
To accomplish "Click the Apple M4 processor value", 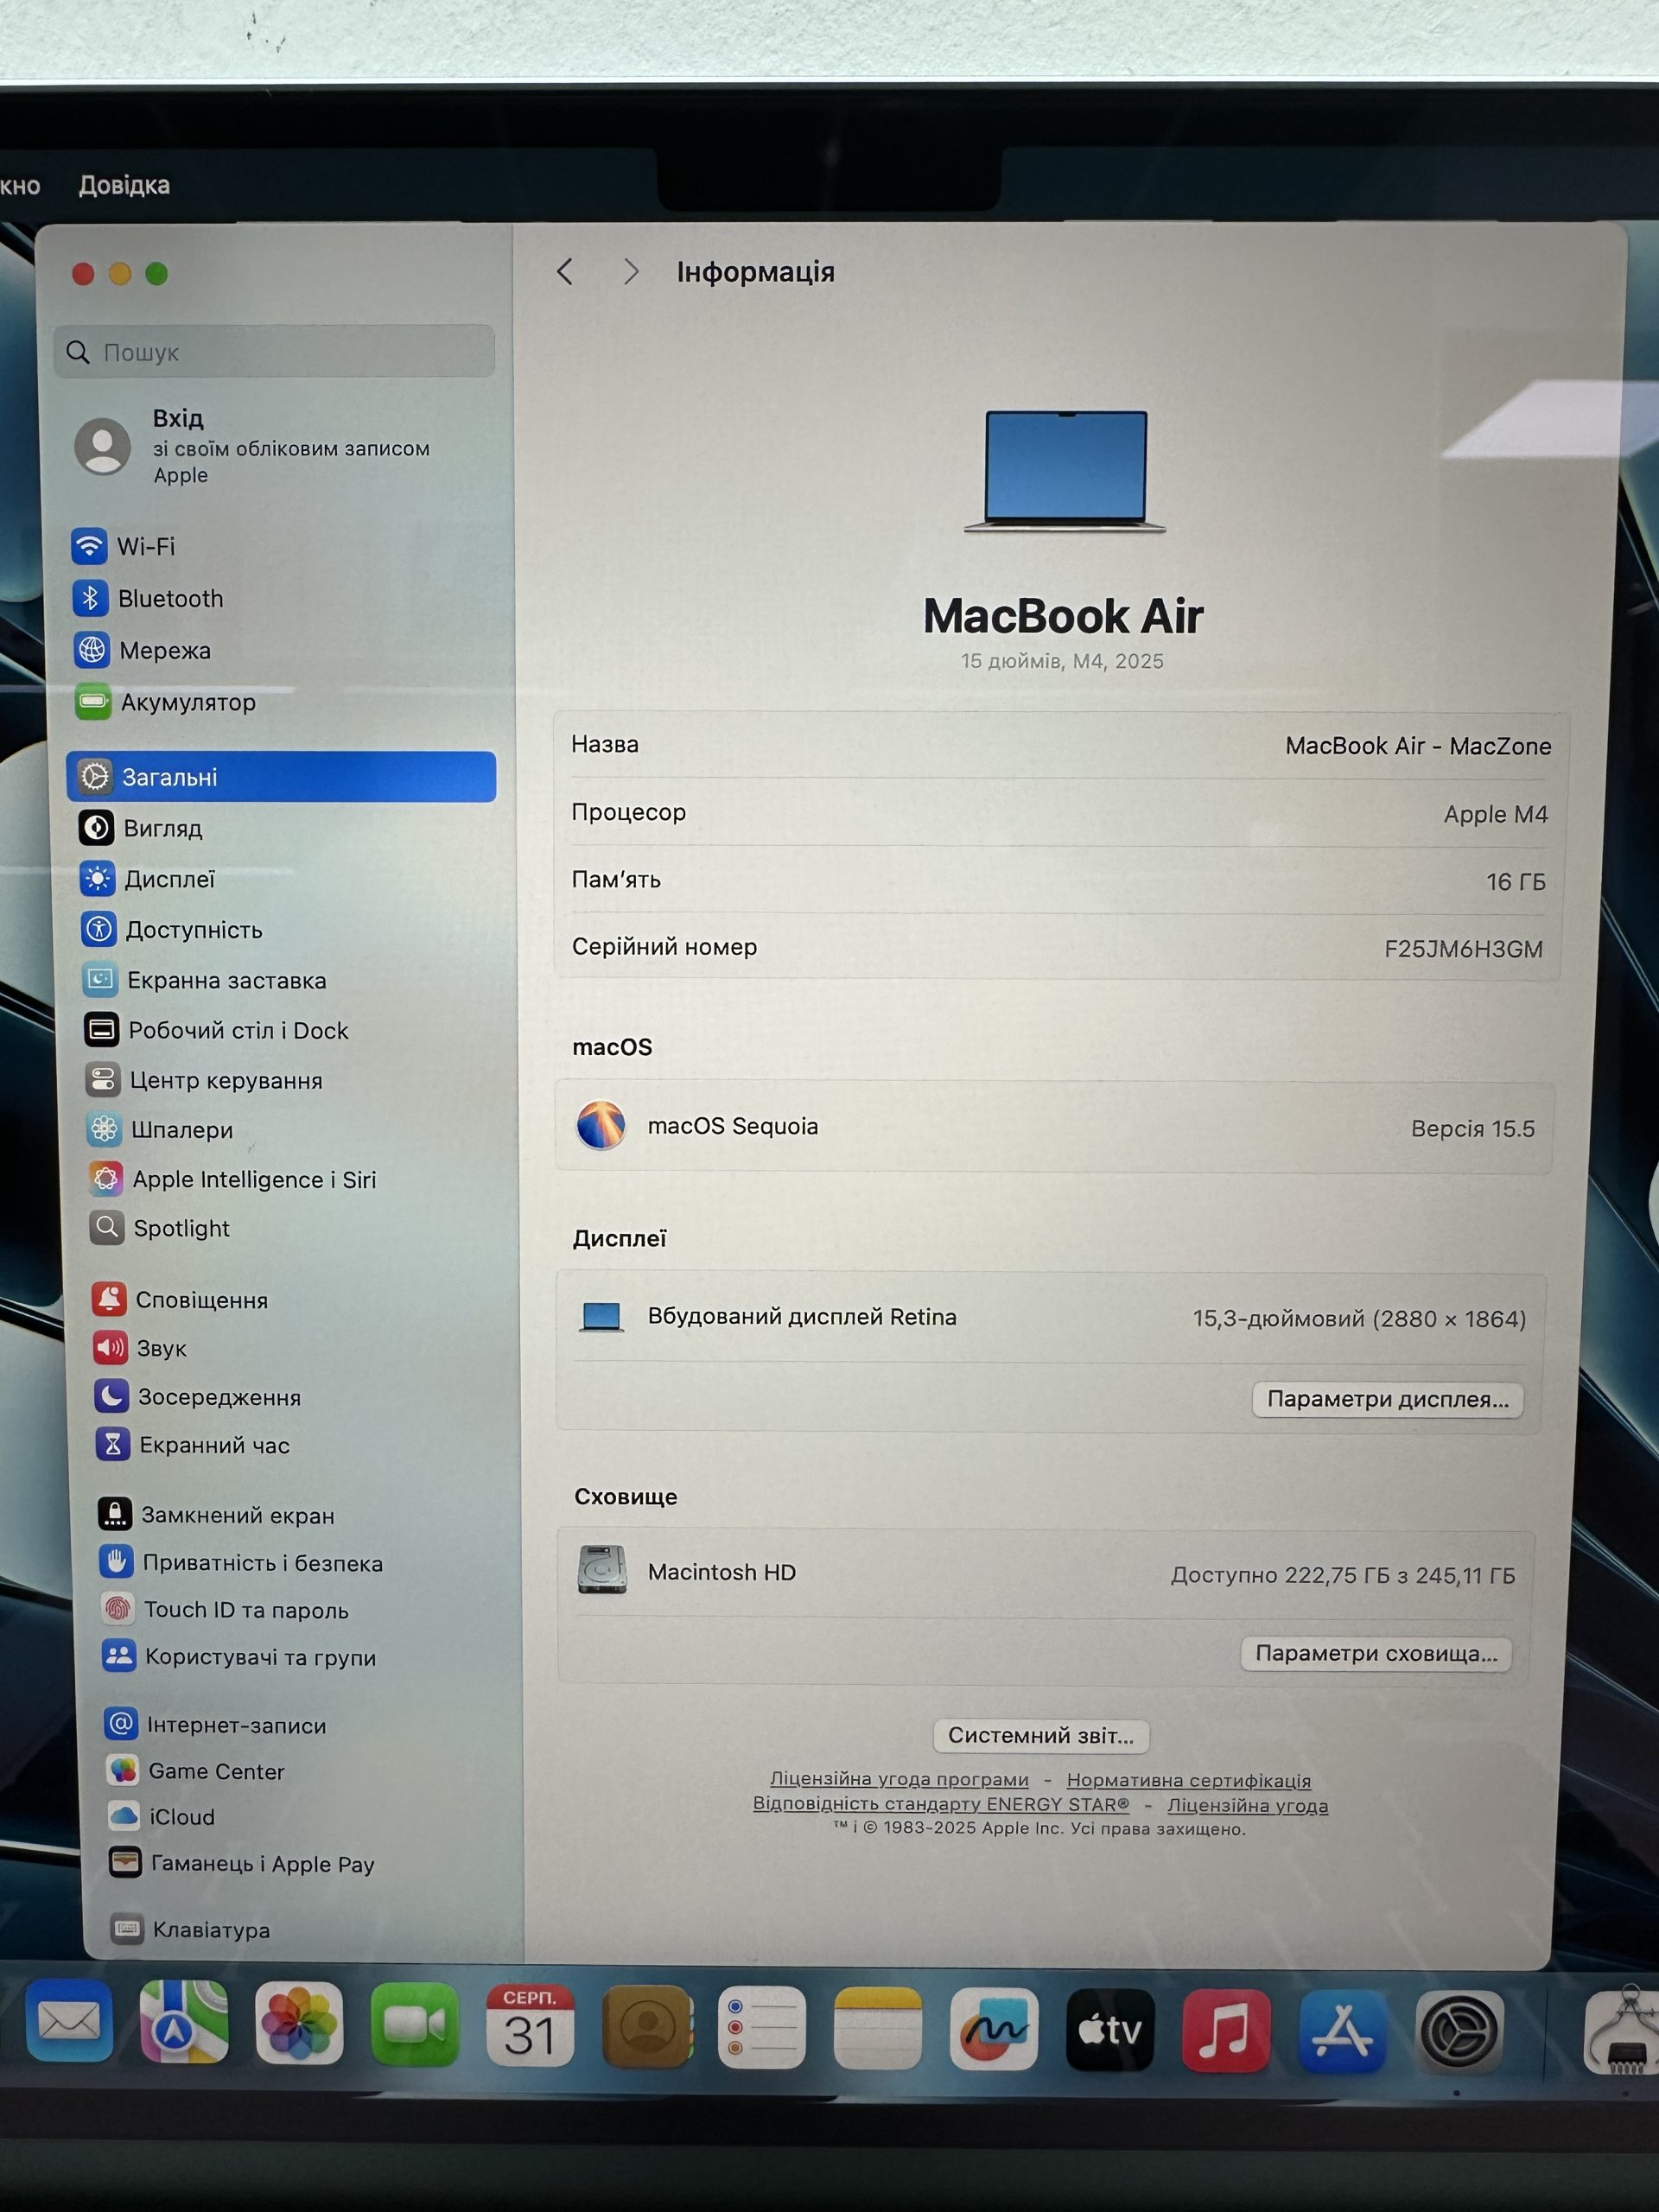I will tap(1495, 814).
